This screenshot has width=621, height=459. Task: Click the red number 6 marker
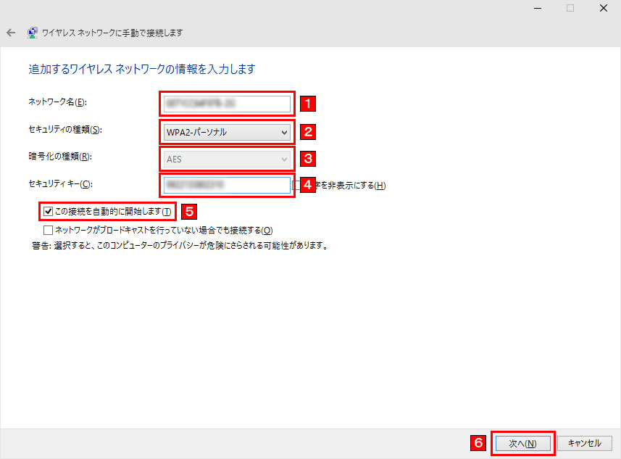pyautogui.click(x=478, y=442)
